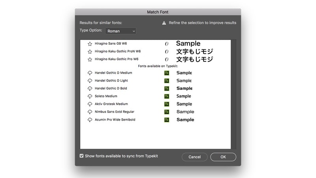
Task: Click Typekit badge for Acumin Pro Wide Semibold
Action: [x=166, y=119]
